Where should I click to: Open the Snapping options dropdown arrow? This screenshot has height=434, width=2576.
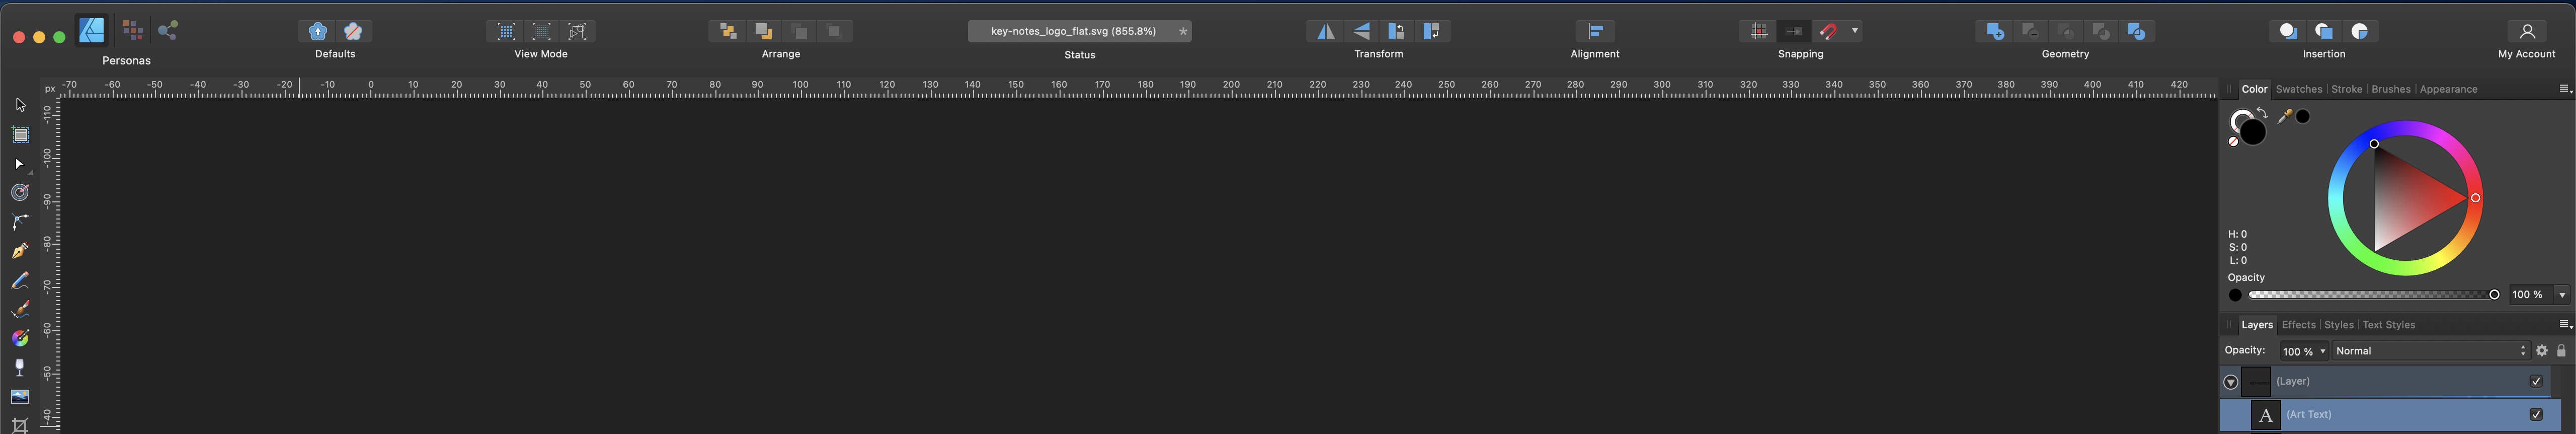tap(1855, 31)
